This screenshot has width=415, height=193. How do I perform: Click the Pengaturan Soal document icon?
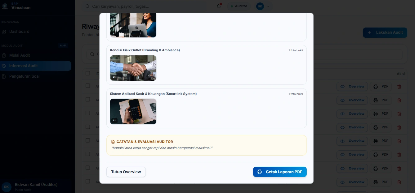(x=4, y=76)
